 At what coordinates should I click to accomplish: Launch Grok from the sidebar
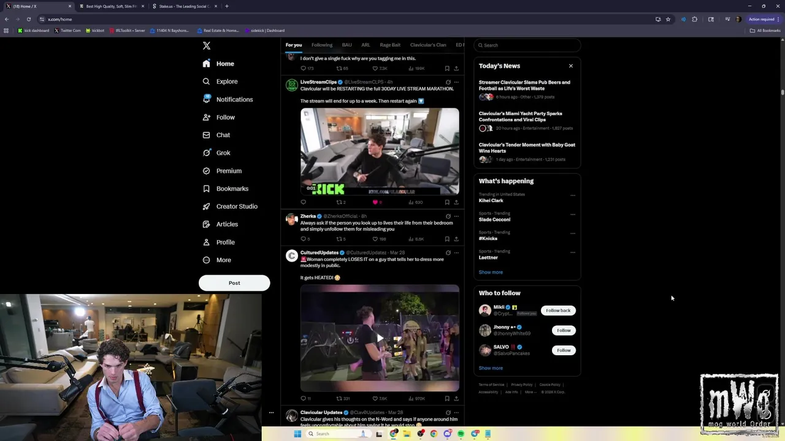click(216, 153)
